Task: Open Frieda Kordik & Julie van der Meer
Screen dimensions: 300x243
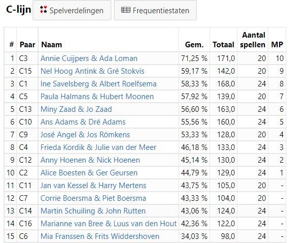Action: tap(98, 147)
